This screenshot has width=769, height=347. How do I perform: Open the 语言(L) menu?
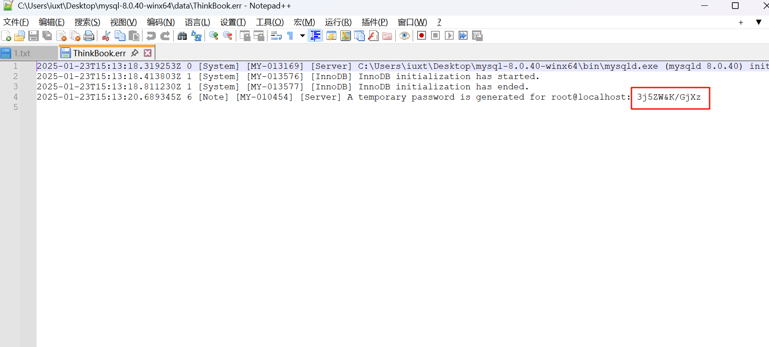(x=197, y=22)
